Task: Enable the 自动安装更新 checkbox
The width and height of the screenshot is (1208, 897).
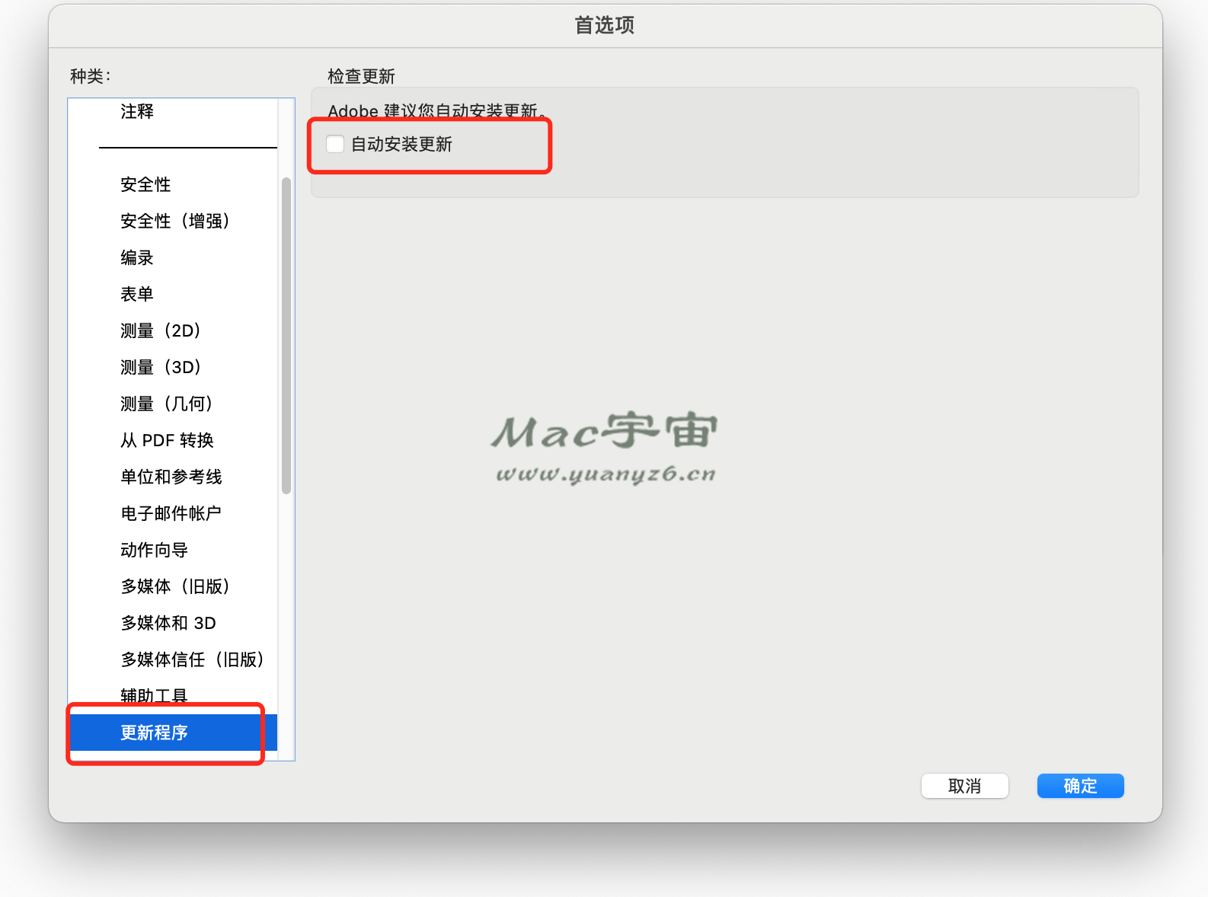Action: [x=335, y=144]
